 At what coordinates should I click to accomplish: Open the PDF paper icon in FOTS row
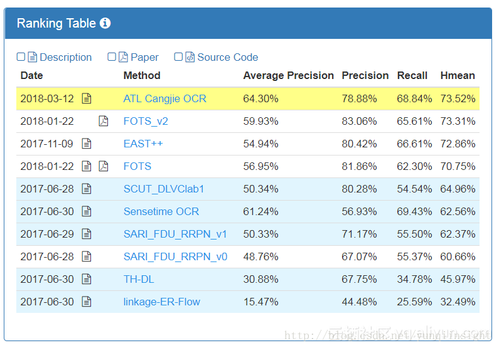tap(104, 166)
